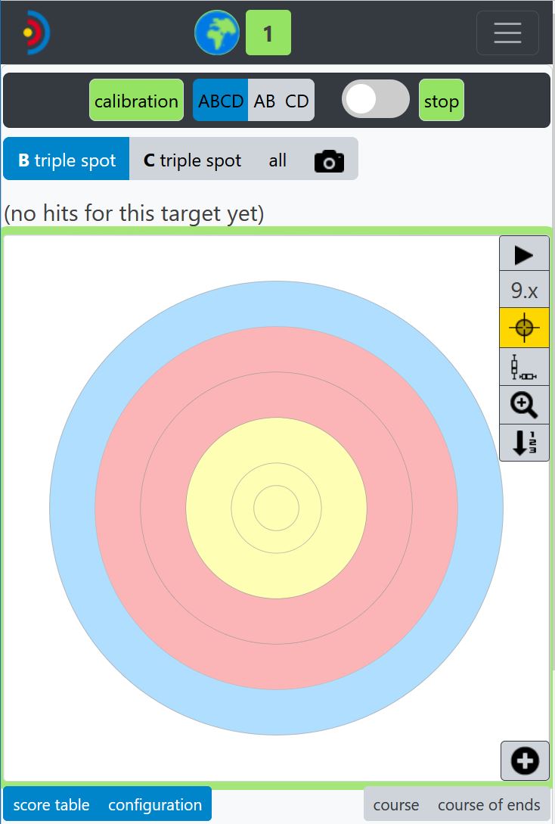Click the magnifier zoom-in icon
The image size is (555, 824).
(x=524, y=405)
